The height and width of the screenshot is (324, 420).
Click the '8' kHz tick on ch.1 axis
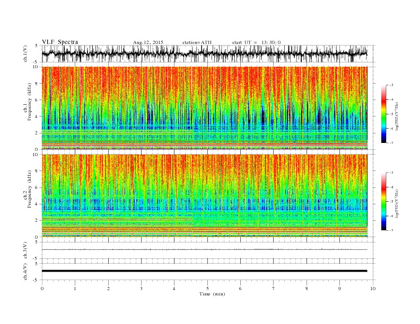point(37,84)
